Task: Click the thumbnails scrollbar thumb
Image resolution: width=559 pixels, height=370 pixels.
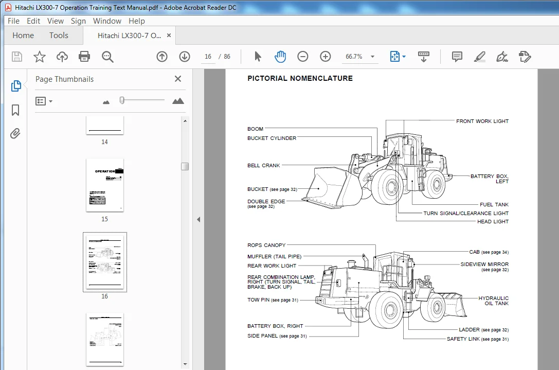Action: (x=185, y=166)
